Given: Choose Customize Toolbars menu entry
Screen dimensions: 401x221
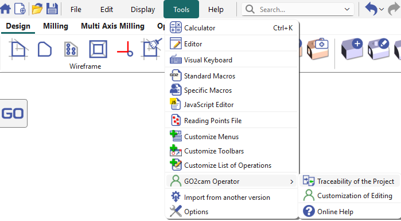Looking at the screenshot, I should pyautogui.click(x=232, y=151).
